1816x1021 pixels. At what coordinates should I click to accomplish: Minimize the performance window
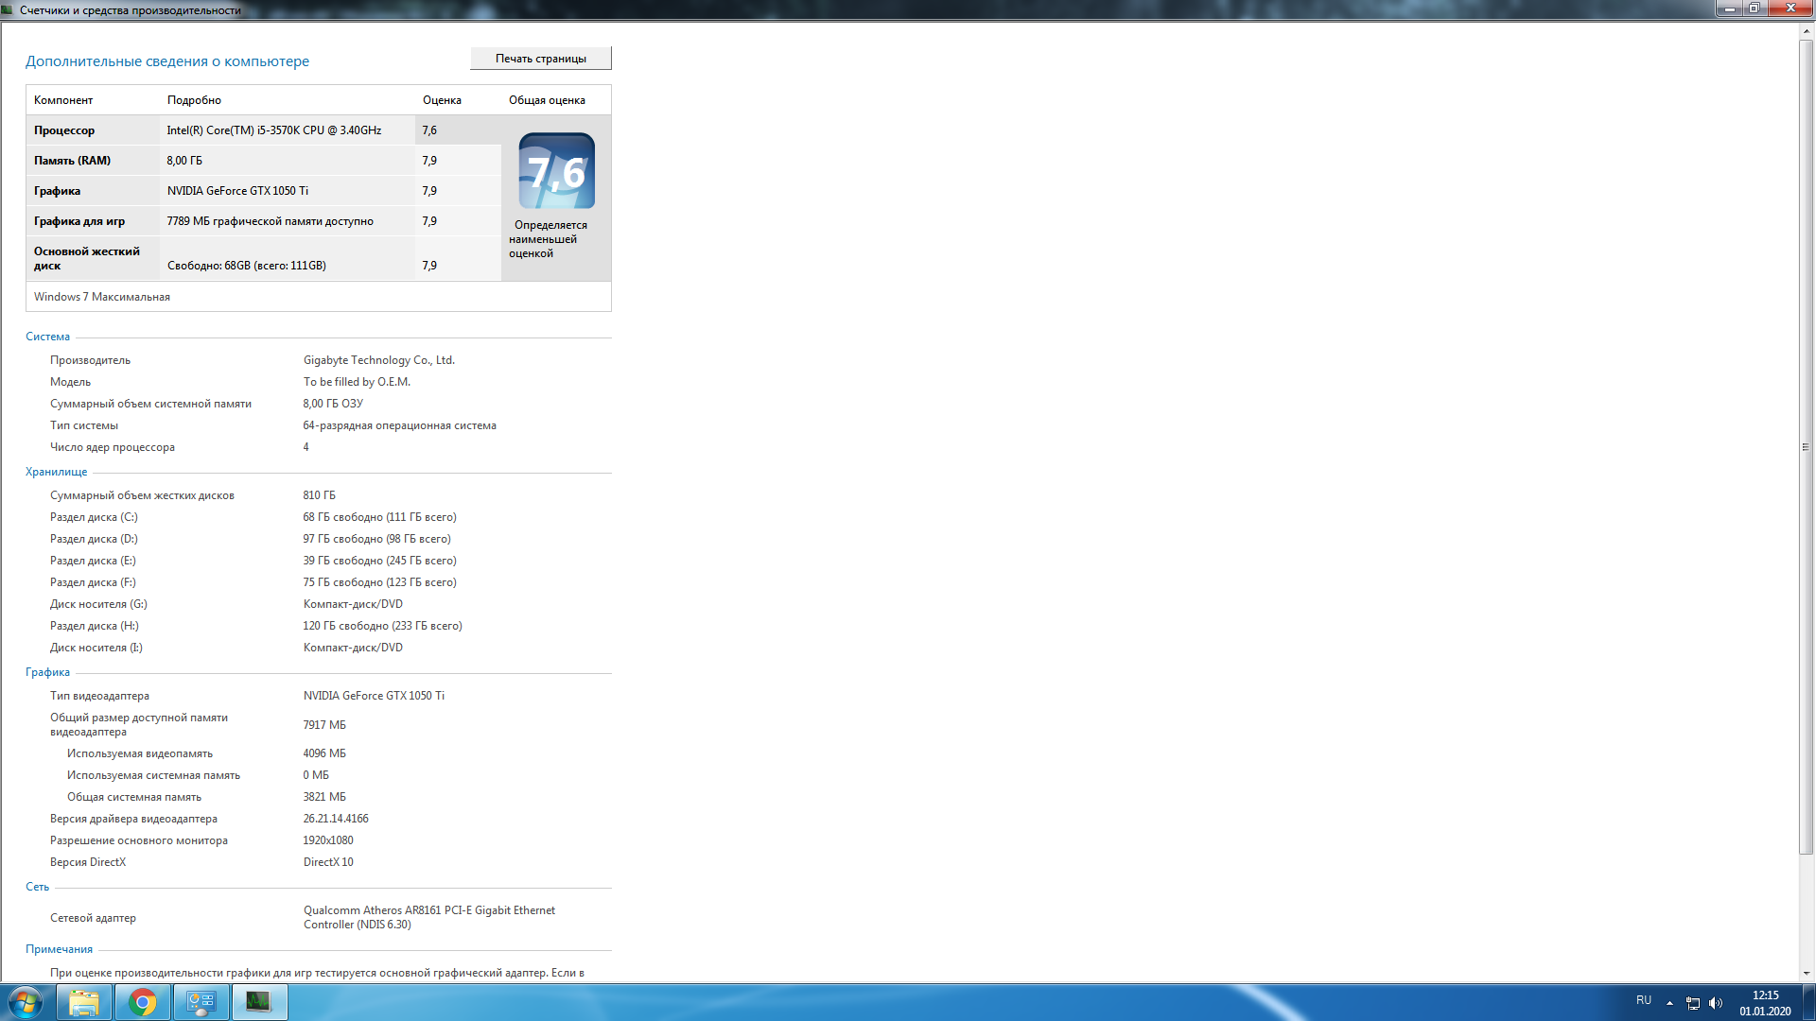coord(1730,9)
